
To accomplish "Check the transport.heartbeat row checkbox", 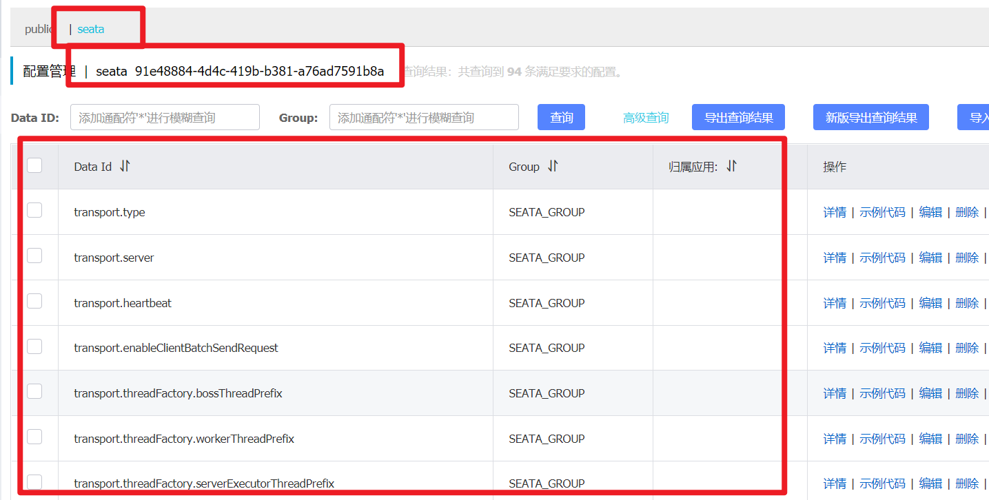I will click(34, 301).
